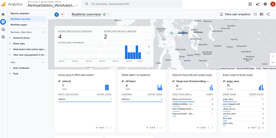Viewport: 276px width, 138px height.
Task: Click the add comparison plus button
Action: tap(62, 15)
